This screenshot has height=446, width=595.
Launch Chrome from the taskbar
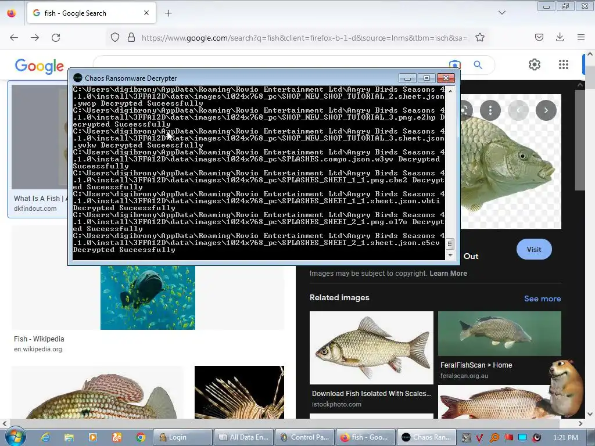141,437
